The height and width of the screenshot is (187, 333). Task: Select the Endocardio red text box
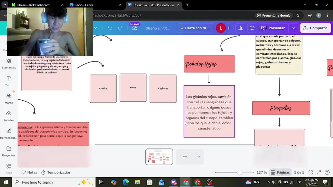click(53, 134)
